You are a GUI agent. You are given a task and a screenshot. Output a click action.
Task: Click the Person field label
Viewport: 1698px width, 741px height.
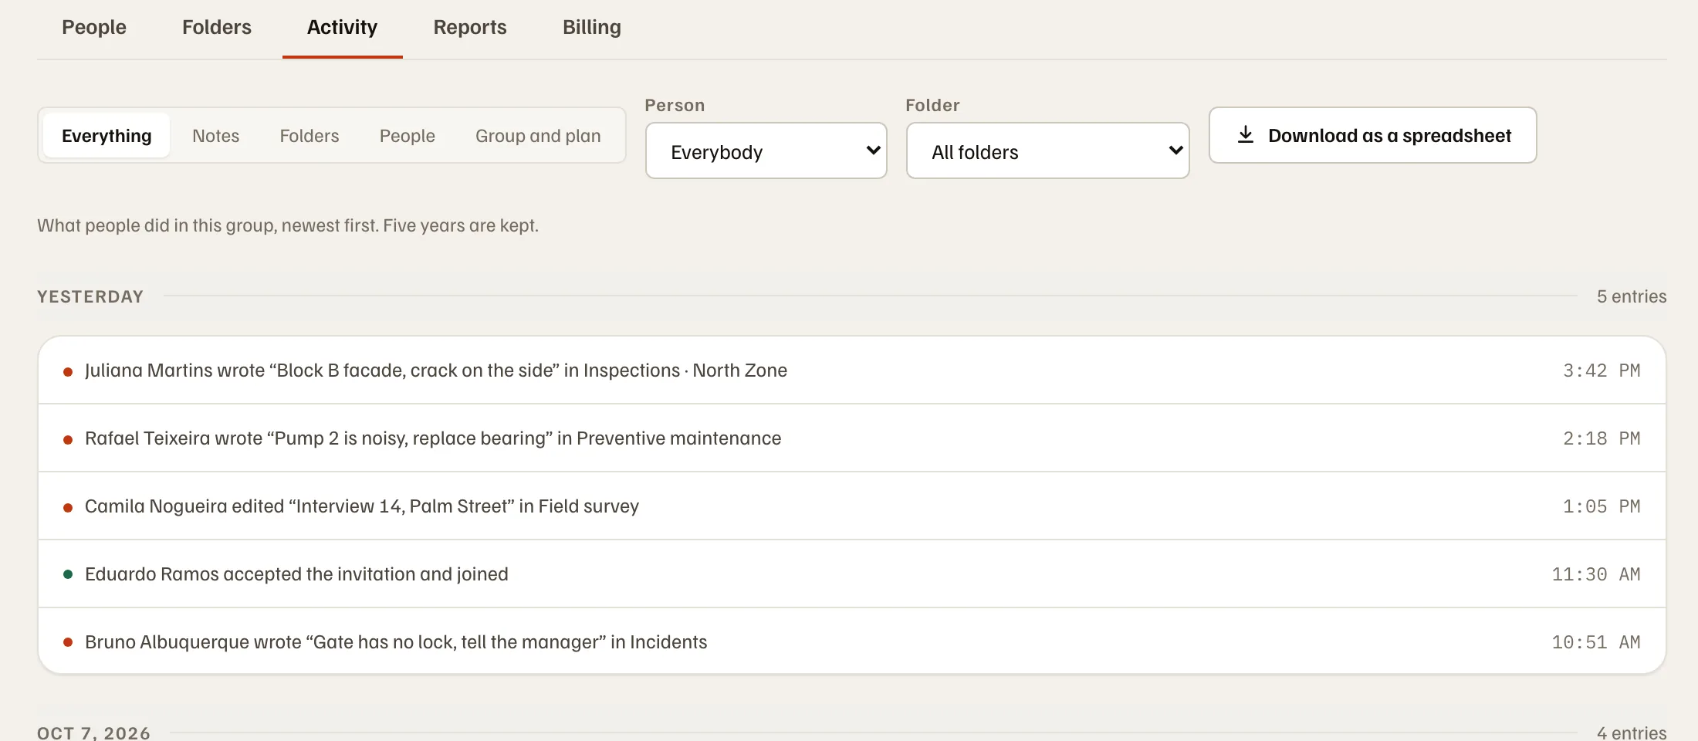[x=675, y=105]
